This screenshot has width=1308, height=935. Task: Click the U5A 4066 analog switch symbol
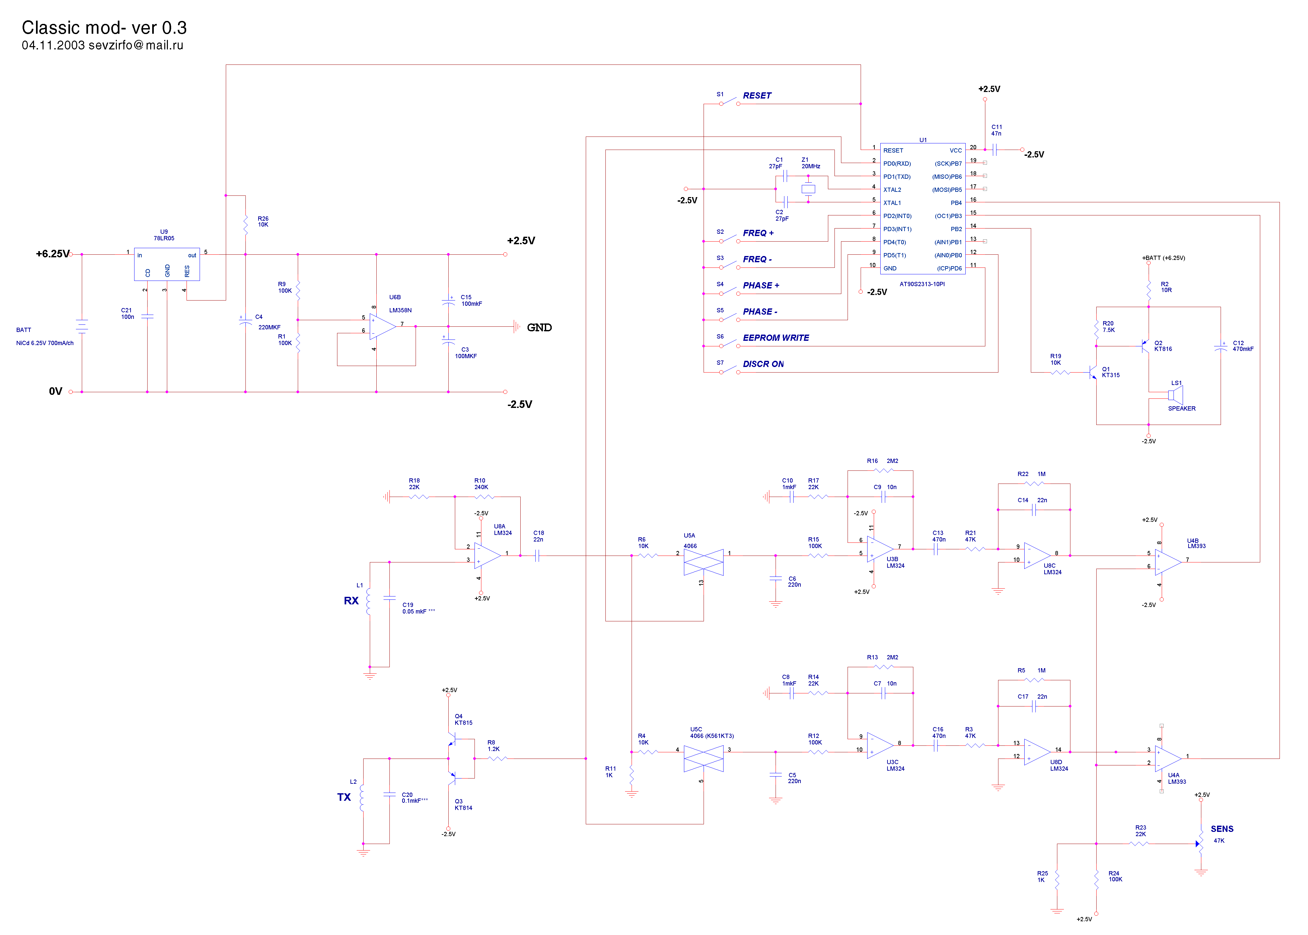pos(703,562)
